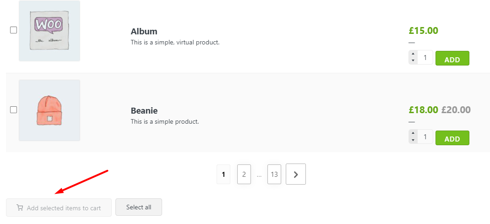Click the Album quantity input field

tap(425, 58)
